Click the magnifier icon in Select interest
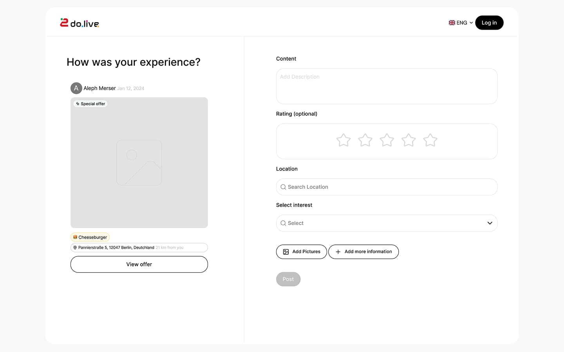This screenshot has height=352, width=564. pyautogui.click(x=283, y=223)
